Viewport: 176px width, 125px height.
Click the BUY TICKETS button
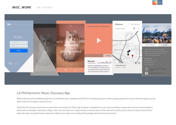point(150,45)
